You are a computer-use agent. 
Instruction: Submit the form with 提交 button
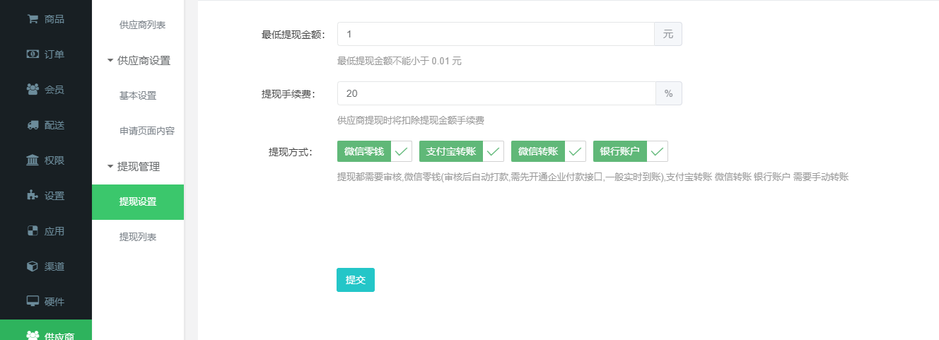pos(356,280)
